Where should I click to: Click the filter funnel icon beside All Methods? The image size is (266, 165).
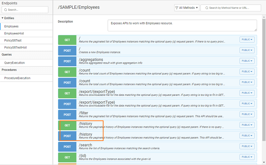[x=176, y=8]
